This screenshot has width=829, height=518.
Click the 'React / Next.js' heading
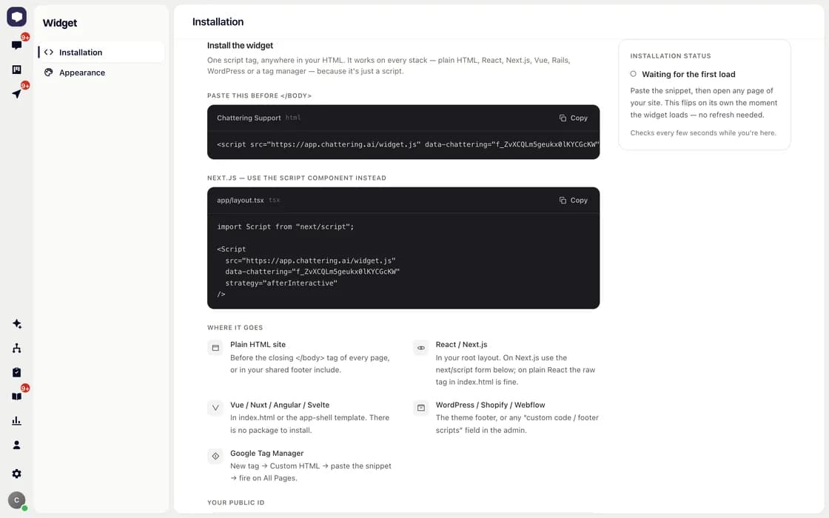click(462, 345)
